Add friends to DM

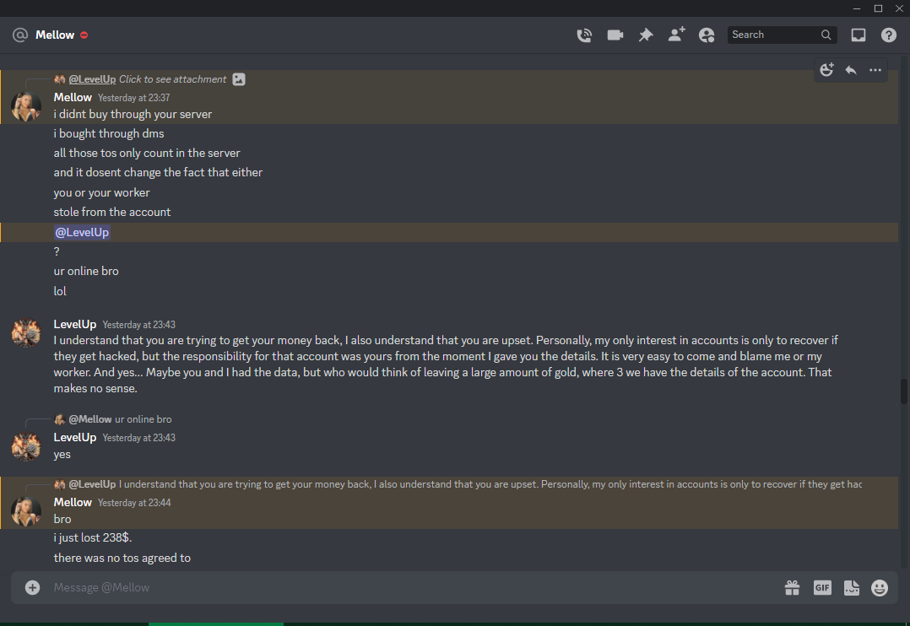[676, 35]
